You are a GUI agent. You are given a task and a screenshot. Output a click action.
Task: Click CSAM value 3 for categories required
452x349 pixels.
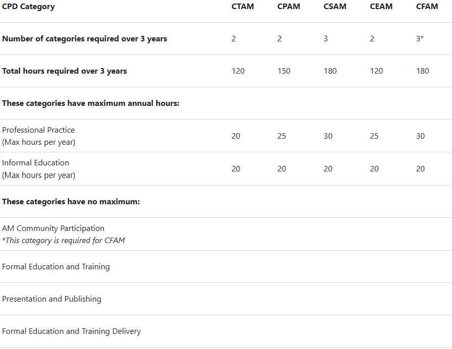click(326, 39)
